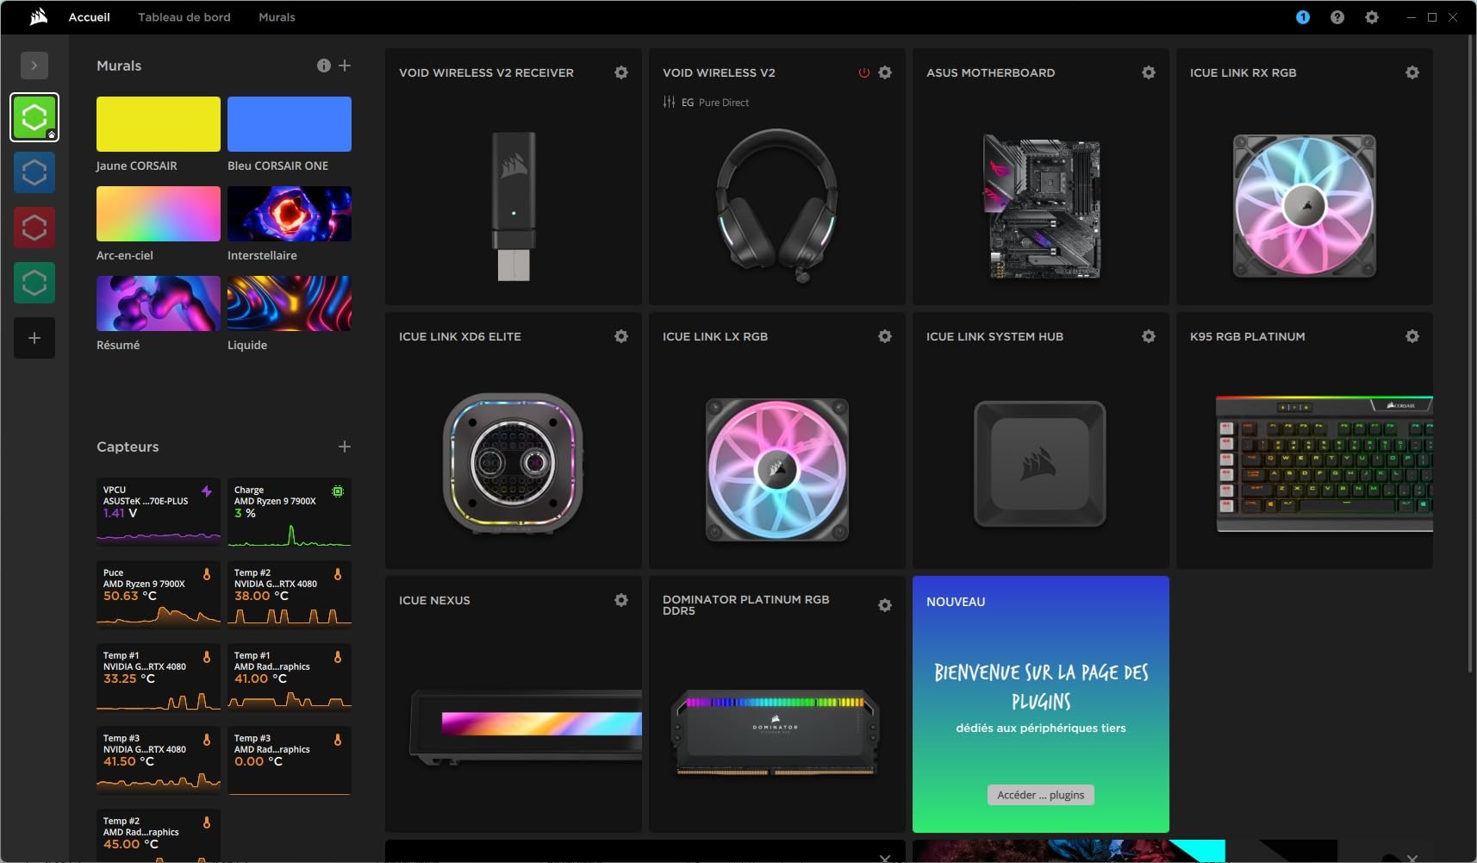Show info about Murals

pos(324,66)
